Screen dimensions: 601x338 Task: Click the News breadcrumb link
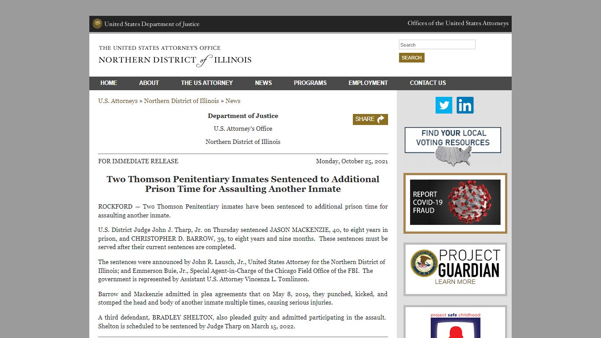[233, 101]
